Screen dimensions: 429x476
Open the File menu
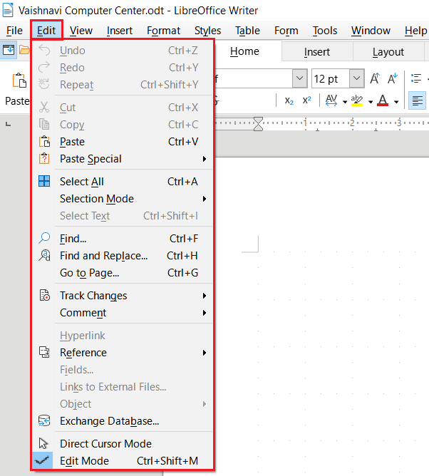pyautogui.click(x=14, y=31)
